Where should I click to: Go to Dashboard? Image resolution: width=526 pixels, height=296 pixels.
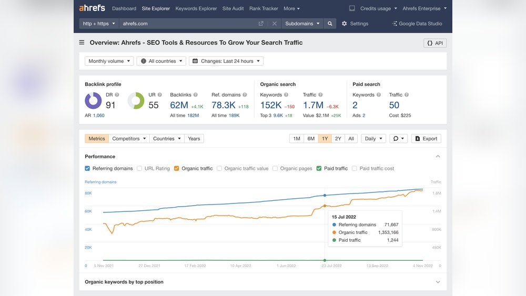(x=124, y=8)
